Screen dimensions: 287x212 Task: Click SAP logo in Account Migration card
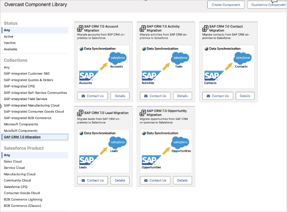tap(88, 76)
